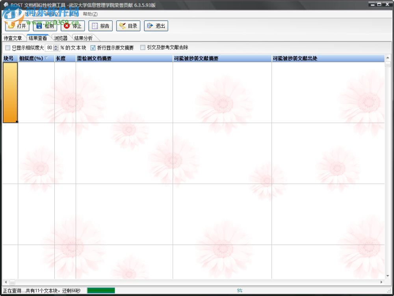Viewport: 394px width, 296px height.
Task: Click the green progress bar in the status bar
Action: (100, 290)
